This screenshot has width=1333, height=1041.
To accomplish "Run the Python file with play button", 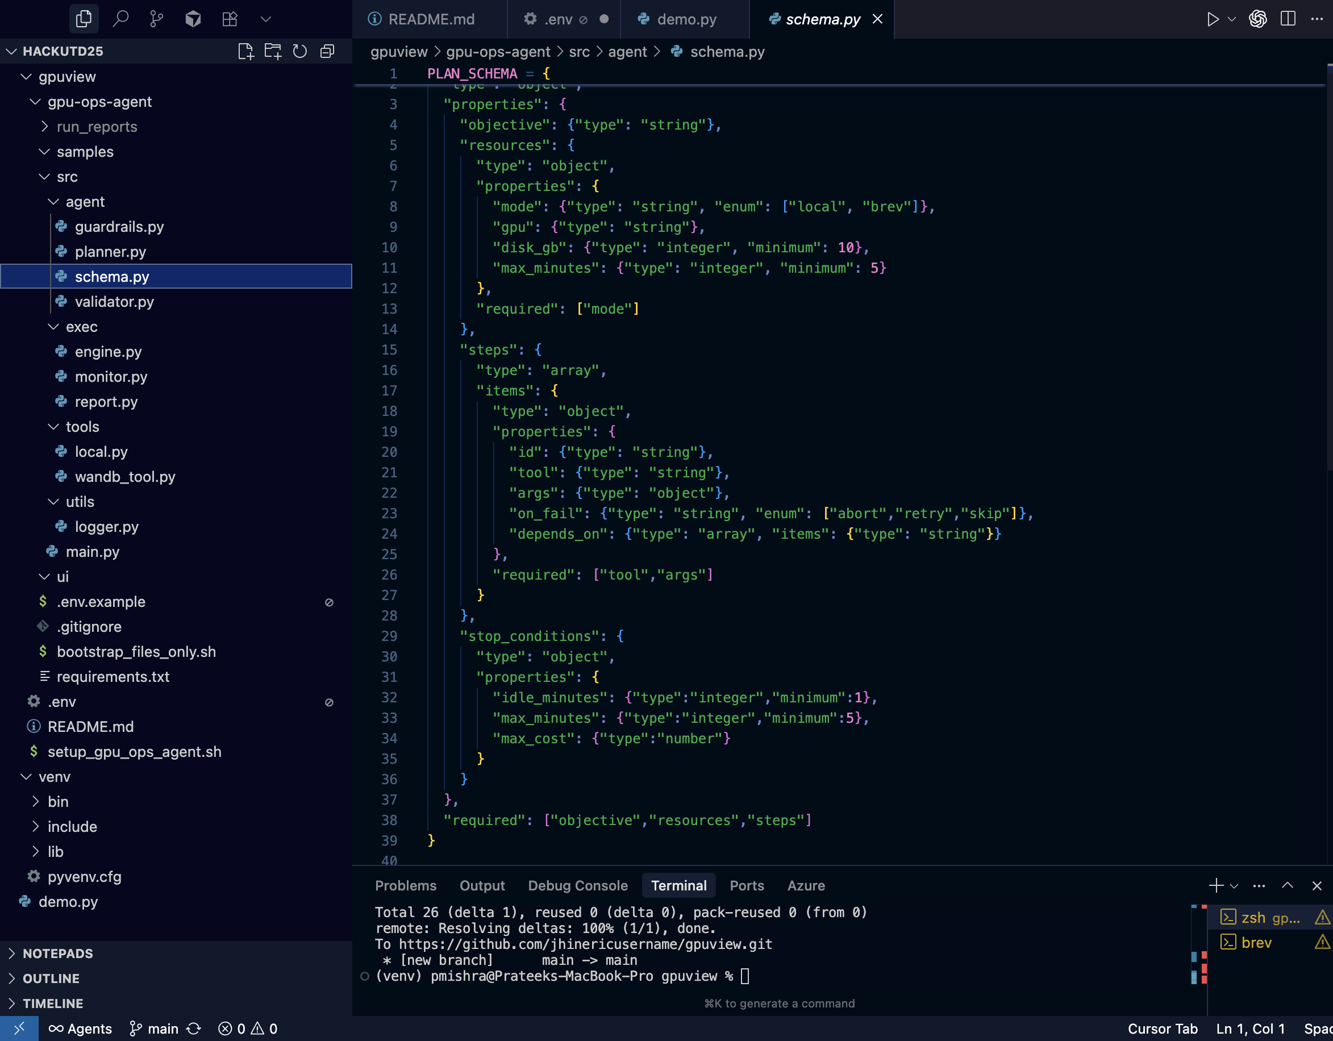I will click(1212, 19).
